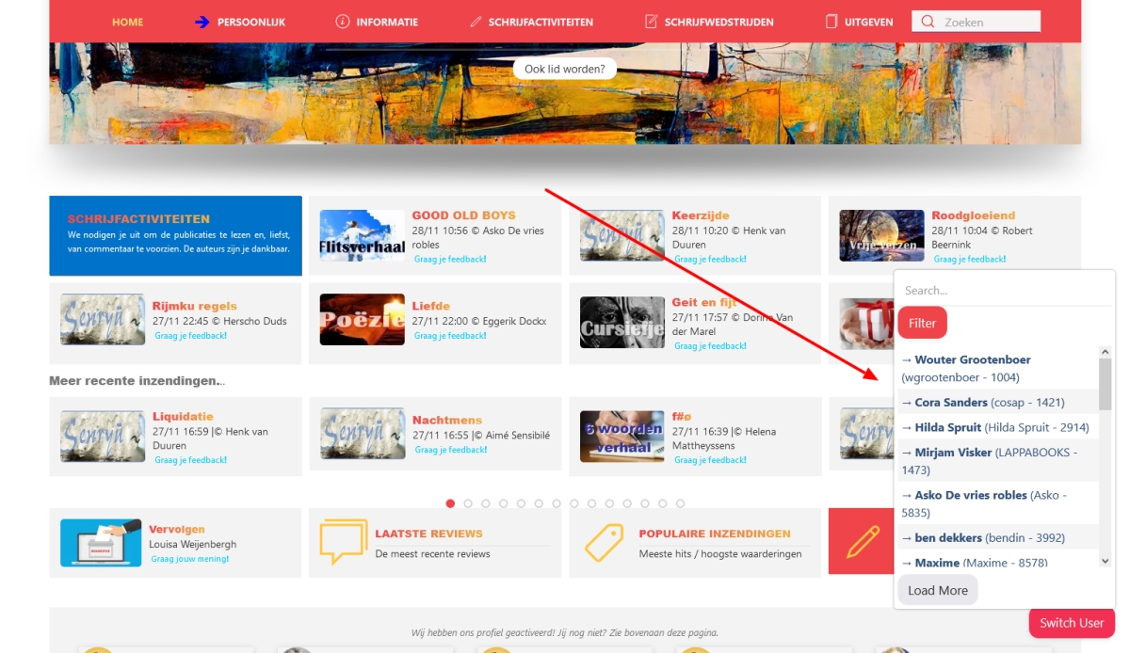This screenshot has height=653, width=1130.
Task: Click the blue arrow icon beside Persoonlijk
Action: 202,22
